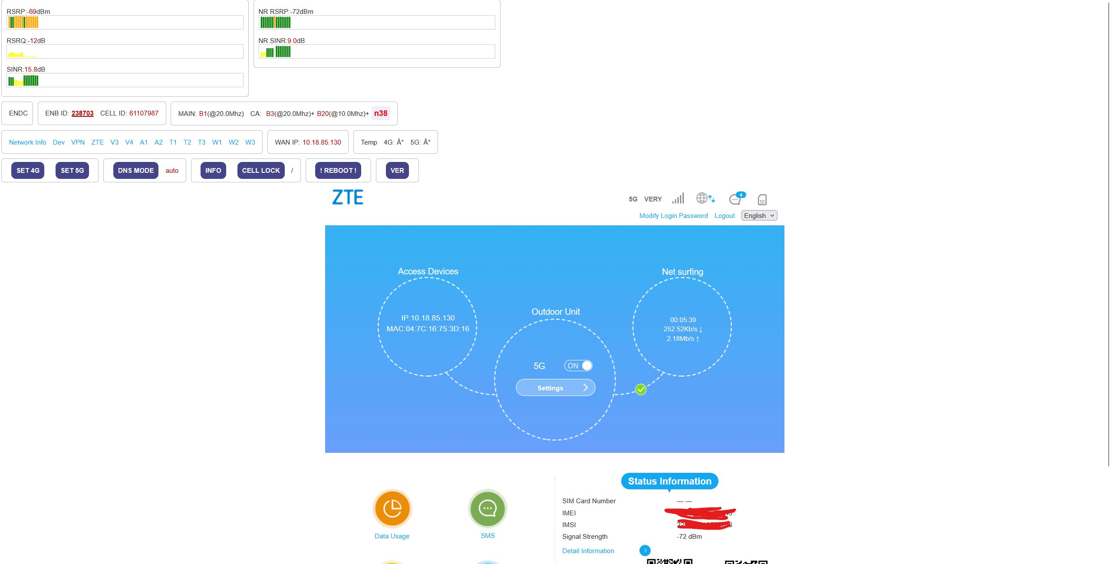Viewport: 1110px width, 564px height.
Task: Open the orange Data Usage icon
Action: tap(392, 508)
